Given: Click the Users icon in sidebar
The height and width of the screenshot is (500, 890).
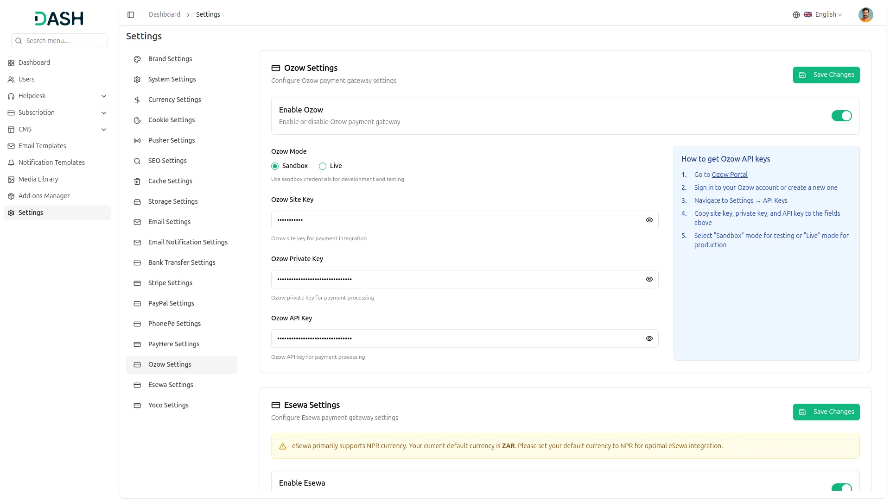Looking at the screenshot, I should pos(11,80).
